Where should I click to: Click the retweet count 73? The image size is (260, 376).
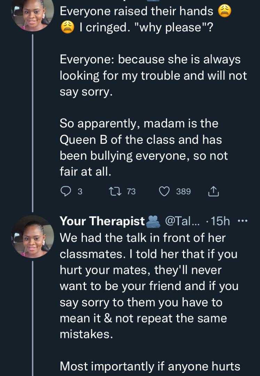(131, 191)
